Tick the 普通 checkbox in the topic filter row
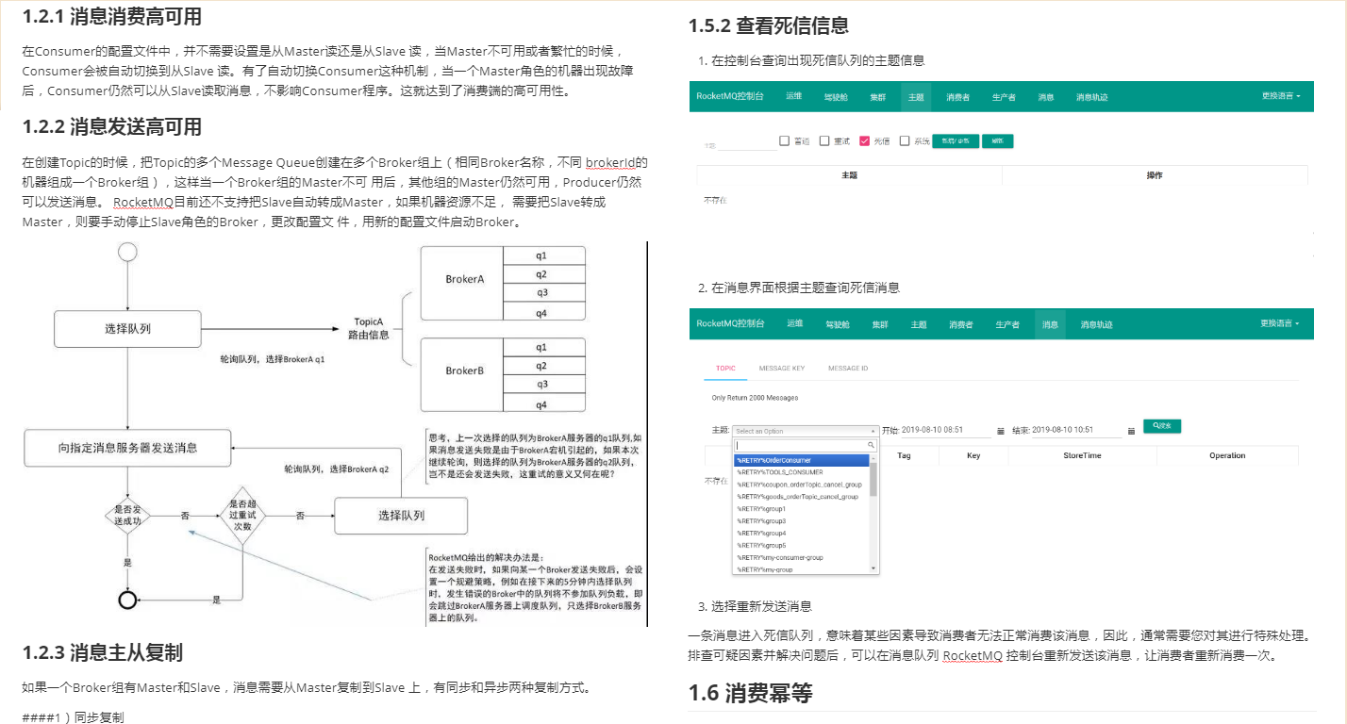The height and width of the screenshot is (724, 1347). (x=784, y=141)
